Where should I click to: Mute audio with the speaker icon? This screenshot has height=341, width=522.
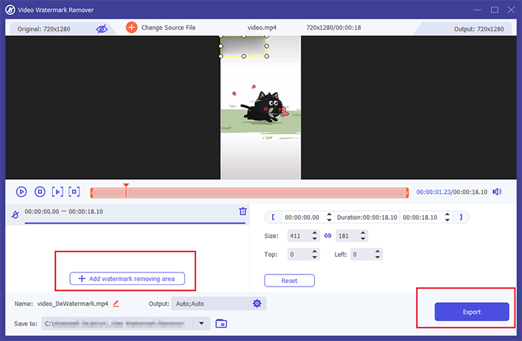click(497, 192)
